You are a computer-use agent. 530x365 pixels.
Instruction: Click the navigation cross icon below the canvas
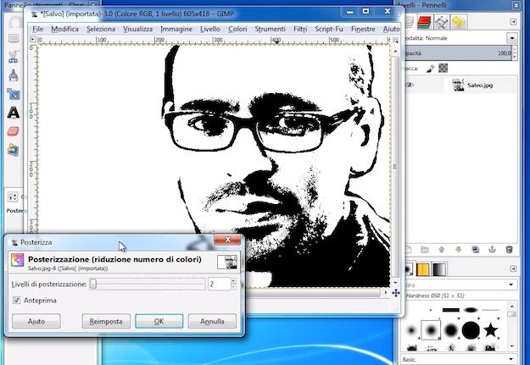point(396,293)
